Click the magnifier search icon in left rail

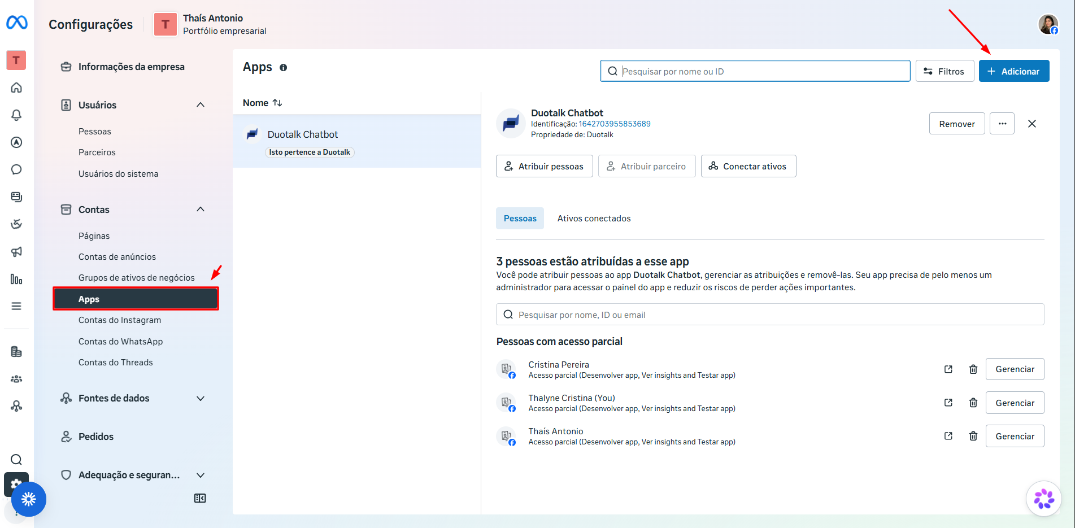coord(16,460)
